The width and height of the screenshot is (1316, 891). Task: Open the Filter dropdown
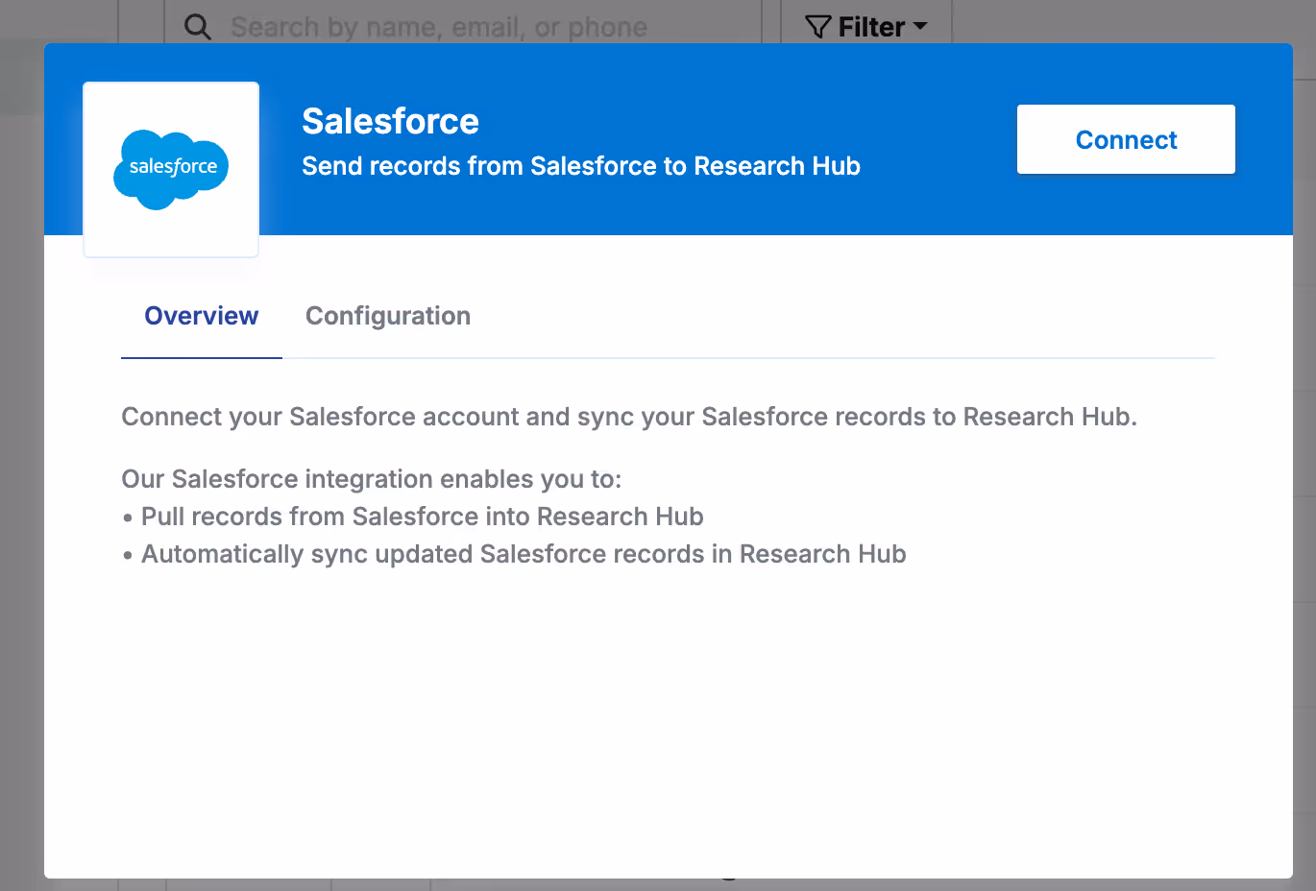[865, 26]
